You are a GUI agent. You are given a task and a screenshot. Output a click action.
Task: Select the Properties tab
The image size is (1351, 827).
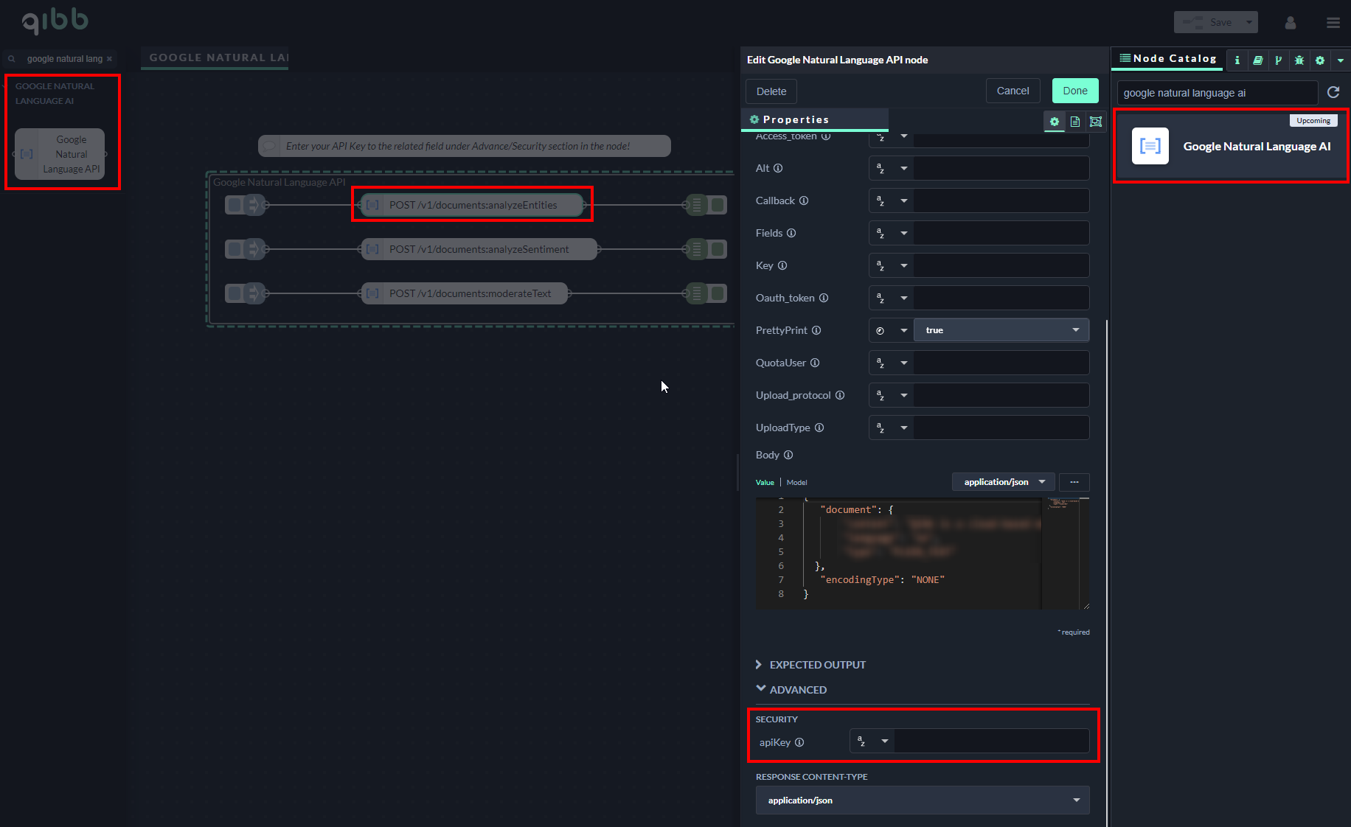[795, 119]
